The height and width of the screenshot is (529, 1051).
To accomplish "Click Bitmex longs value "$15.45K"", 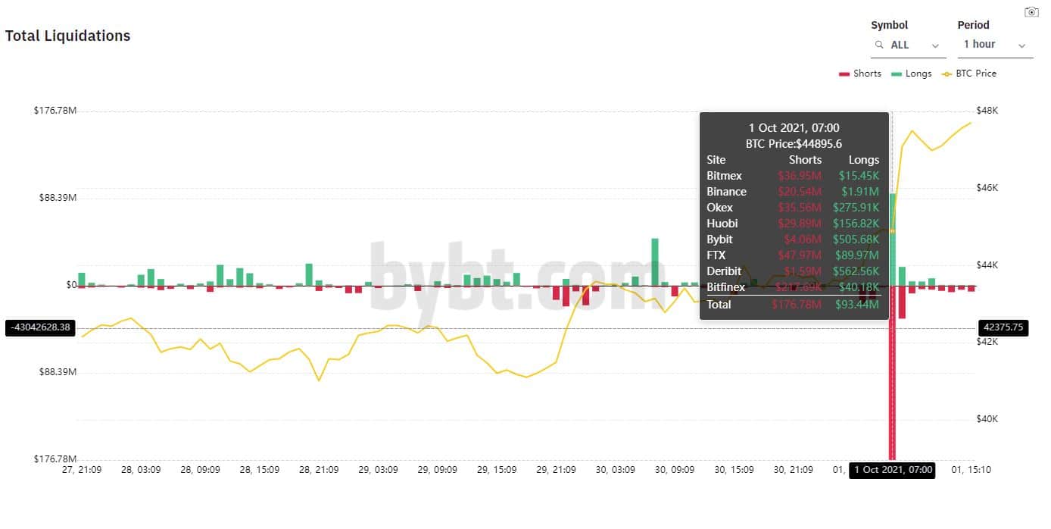I will [x=859, y=176].
